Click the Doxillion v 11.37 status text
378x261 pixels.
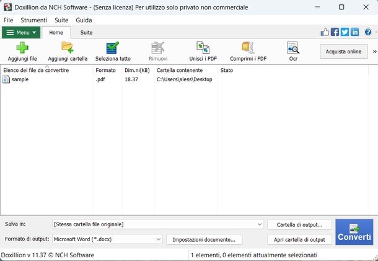click(x=48, y=255)
